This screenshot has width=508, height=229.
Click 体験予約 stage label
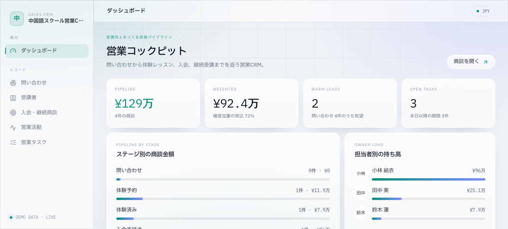click(x=127, y=190)
